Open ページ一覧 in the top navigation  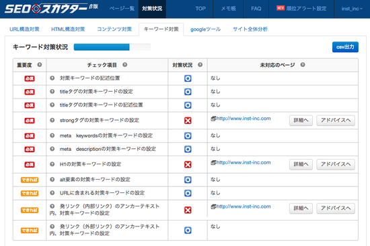pos(122,9)
